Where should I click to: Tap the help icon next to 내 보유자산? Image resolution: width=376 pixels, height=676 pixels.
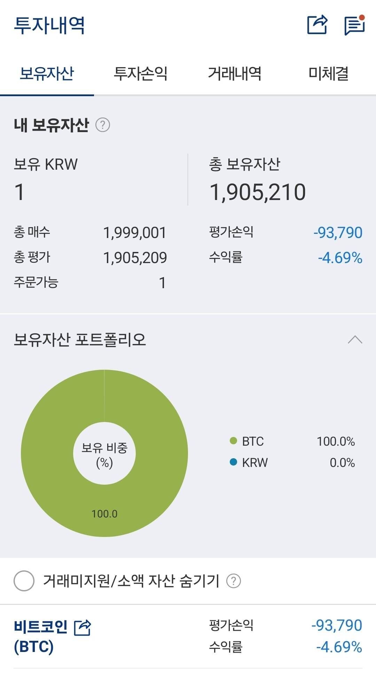(x=102, y=124)
